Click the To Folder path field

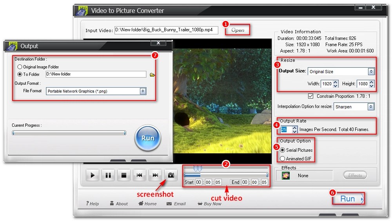click(x=96, y=74)
